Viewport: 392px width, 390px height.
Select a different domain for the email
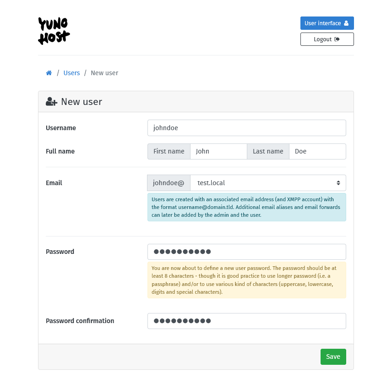268,182
